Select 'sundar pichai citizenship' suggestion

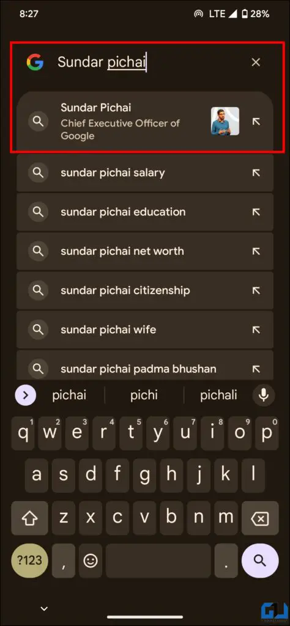145,290
